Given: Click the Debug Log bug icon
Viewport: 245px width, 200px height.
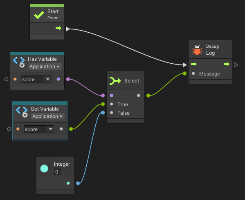Looking at the screenshot, I should (x=197, y=50).
